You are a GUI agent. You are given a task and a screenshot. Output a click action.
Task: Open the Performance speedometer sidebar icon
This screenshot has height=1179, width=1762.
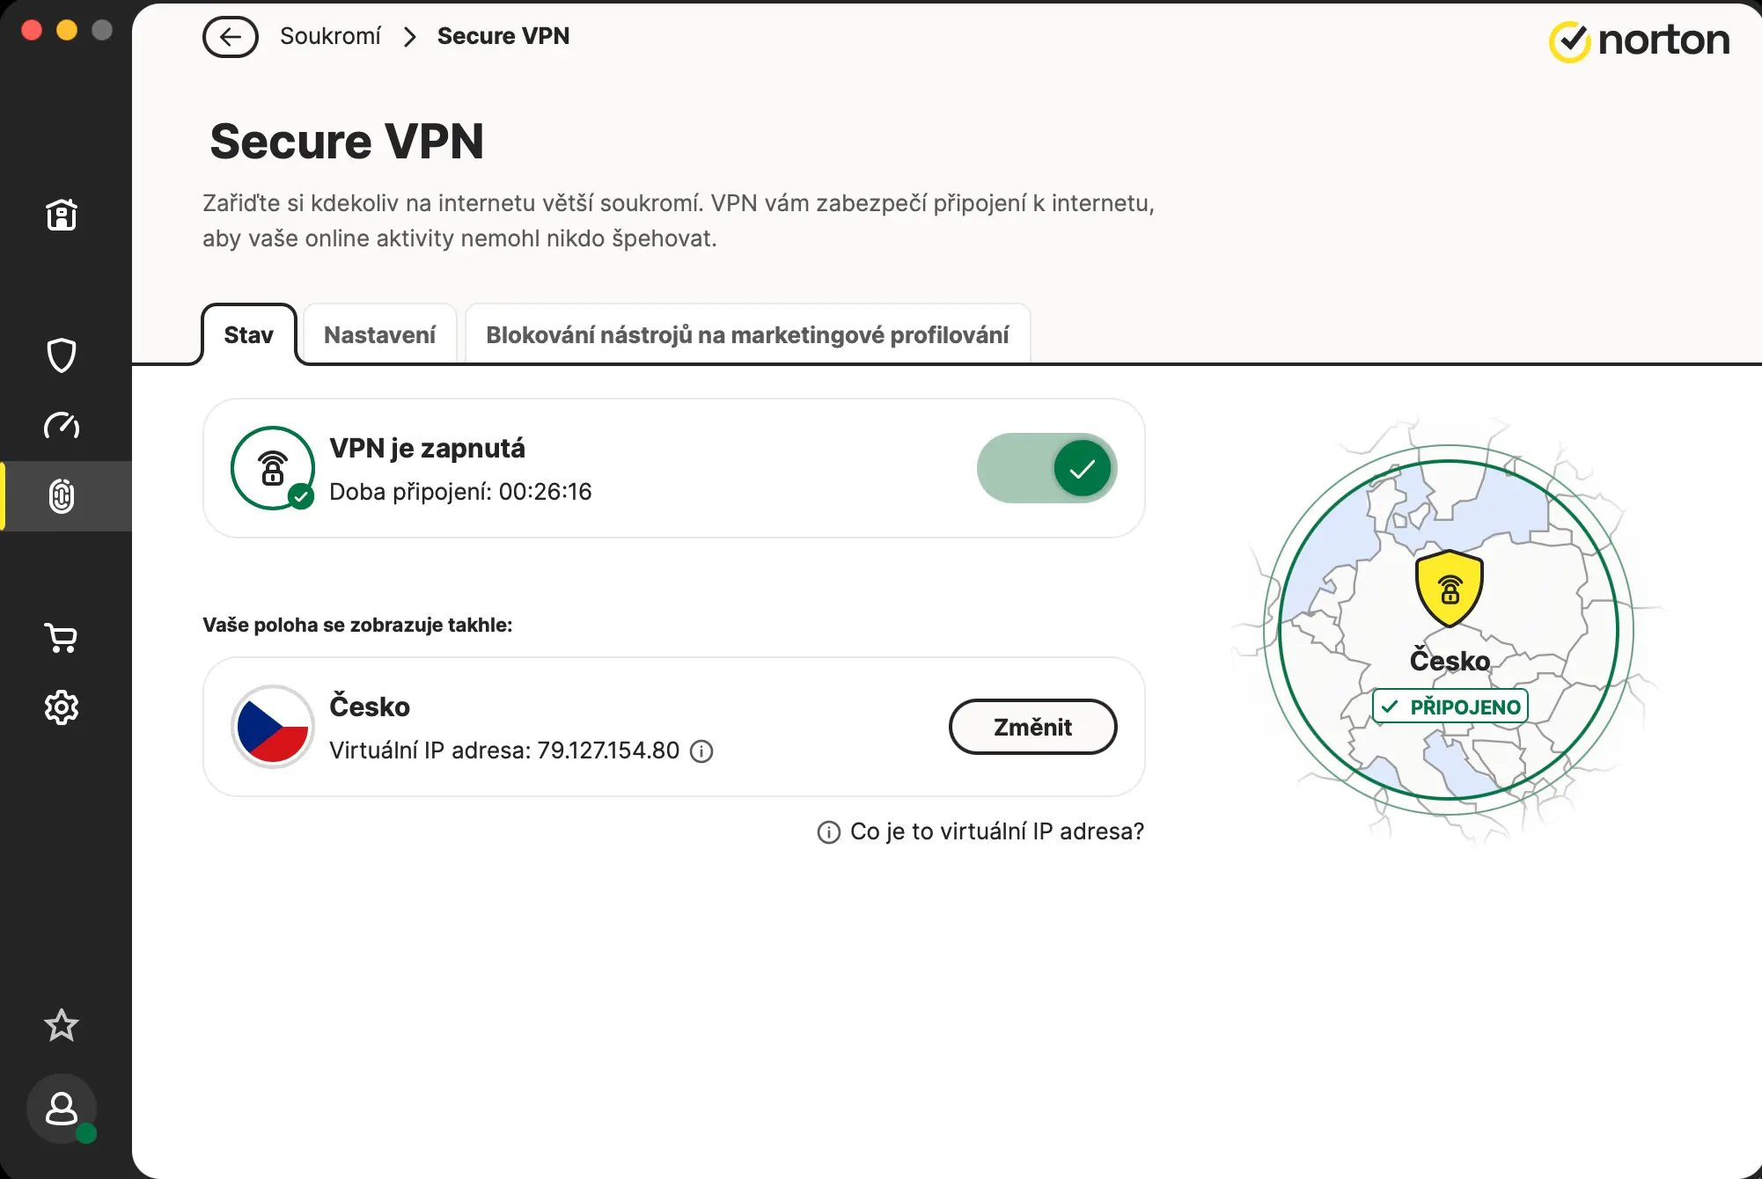62,426
